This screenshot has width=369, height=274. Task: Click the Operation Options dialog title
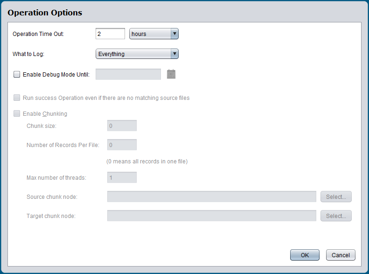(45, 13)
